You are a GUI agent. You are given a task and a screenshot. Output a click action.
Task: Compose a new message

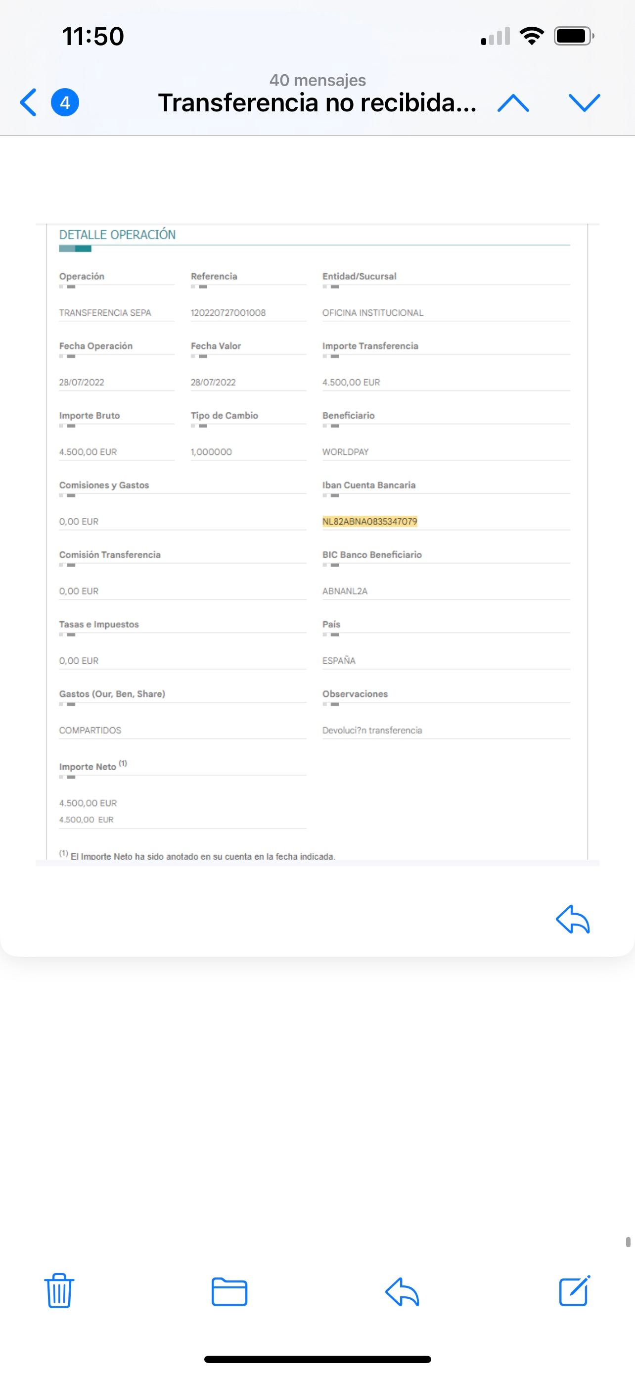pyautogui.click(x=574, y=1291)
